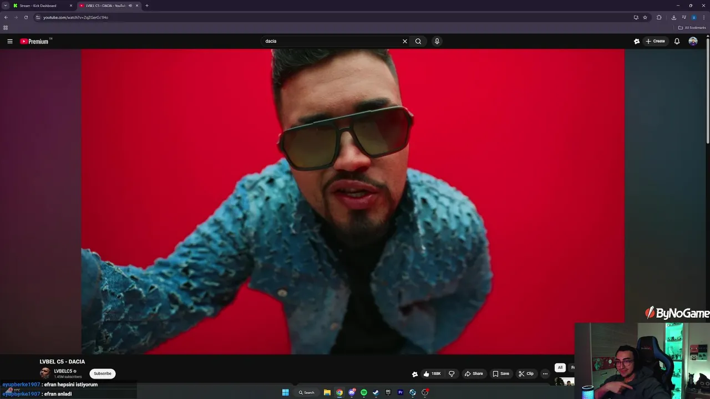
Task: Open taskbar Search
Action: point(307,392)
